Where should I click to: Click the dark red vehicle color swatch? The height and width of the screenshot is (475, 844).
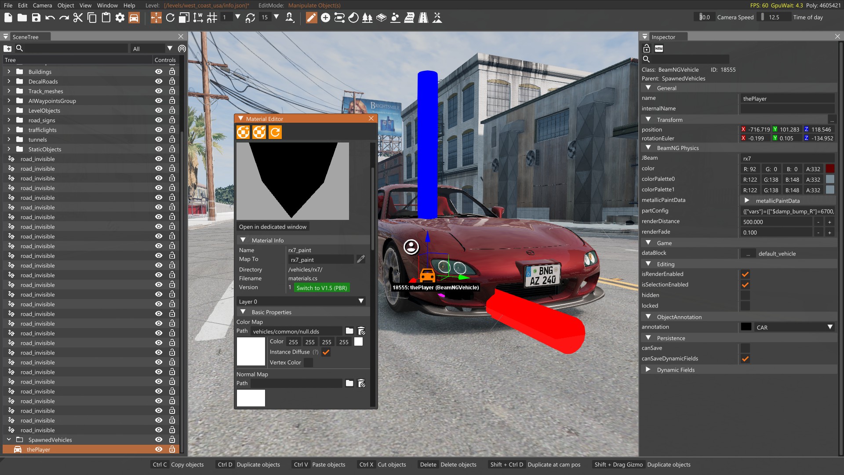[x=830, y=169]
